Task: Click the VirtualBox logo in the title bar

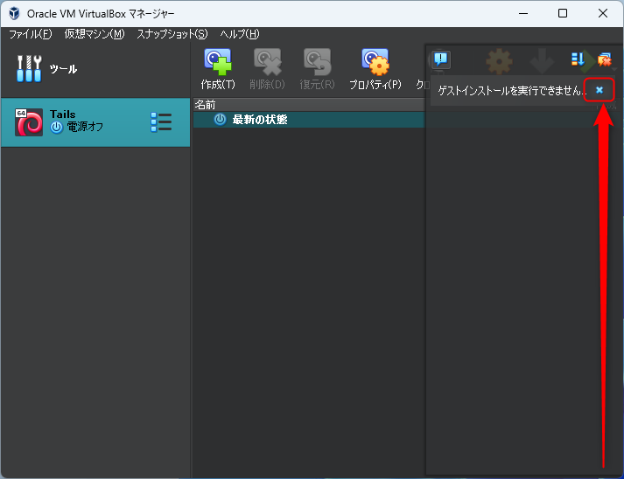Action: click(14, 13)
